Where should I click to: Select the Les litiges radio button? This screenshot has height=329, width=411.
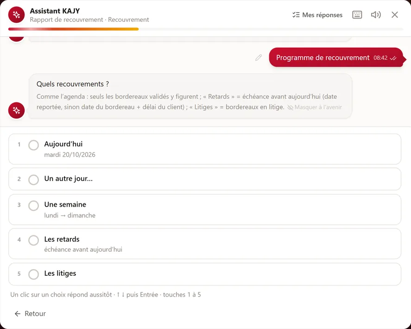tap(33, 274)
